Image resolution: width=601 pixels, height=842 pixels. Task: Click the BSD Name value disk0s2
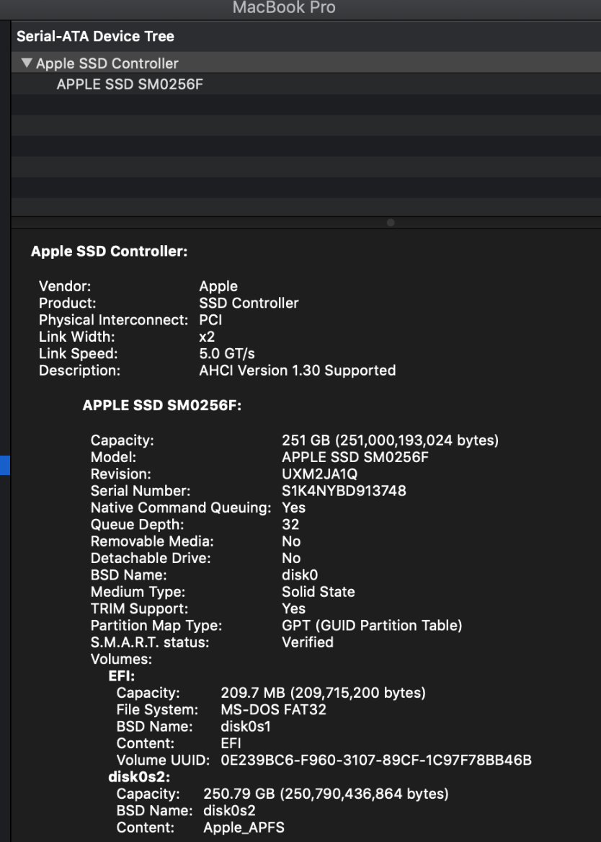229,811
